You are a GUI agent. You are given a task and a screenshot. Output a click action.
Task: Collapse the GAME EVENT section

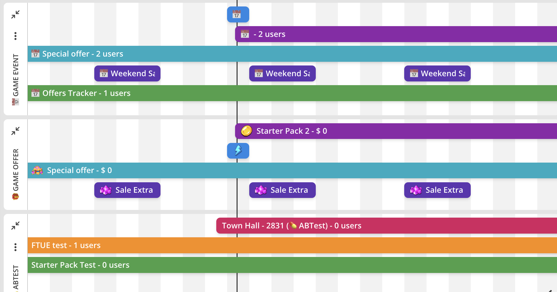click(x=15, y=14)
